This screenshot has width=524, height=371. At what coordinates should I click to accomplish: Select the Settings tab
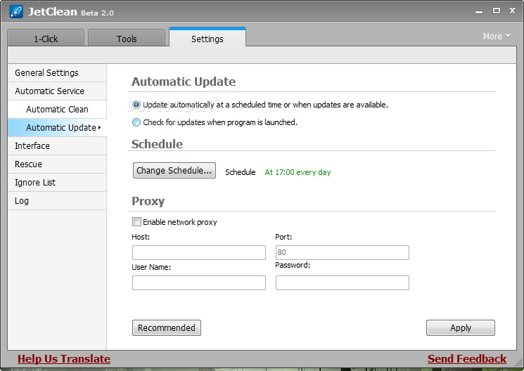[207, 37]
